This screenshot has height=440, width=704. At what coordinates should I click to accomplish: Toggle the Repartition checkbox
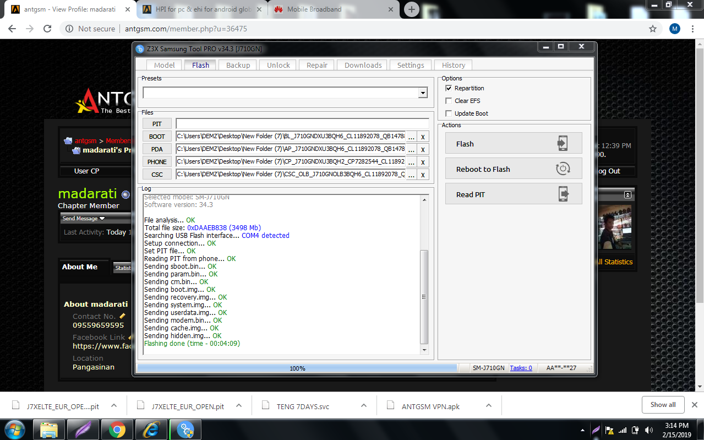click(x=449, y=88)
